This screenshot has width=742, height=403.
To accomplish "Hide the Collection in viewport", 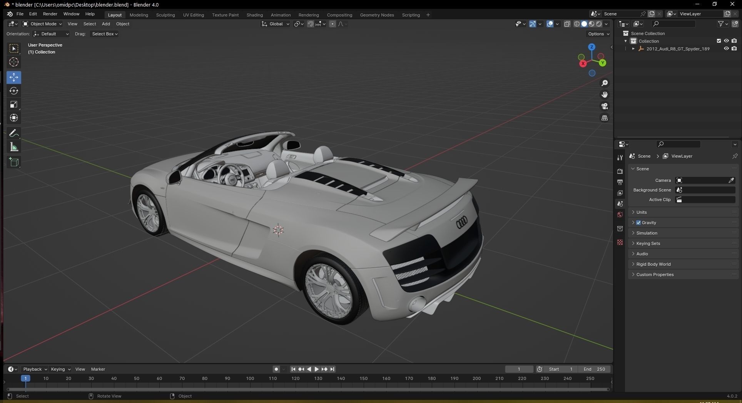I will 726,41.
